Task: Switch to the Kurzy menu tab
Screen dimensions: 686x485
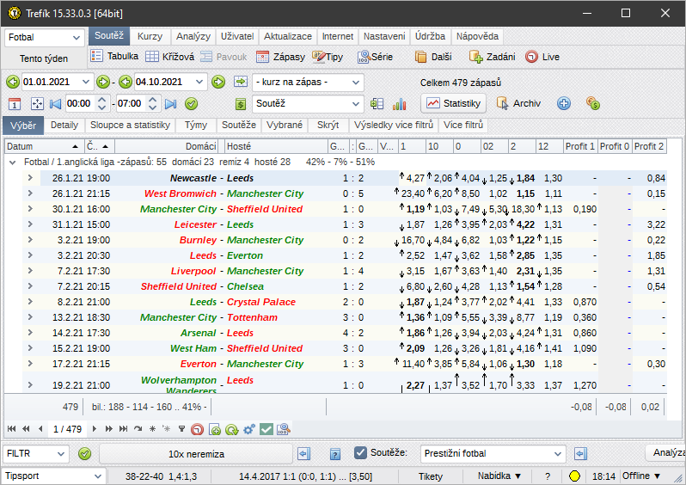Action: 150,36
